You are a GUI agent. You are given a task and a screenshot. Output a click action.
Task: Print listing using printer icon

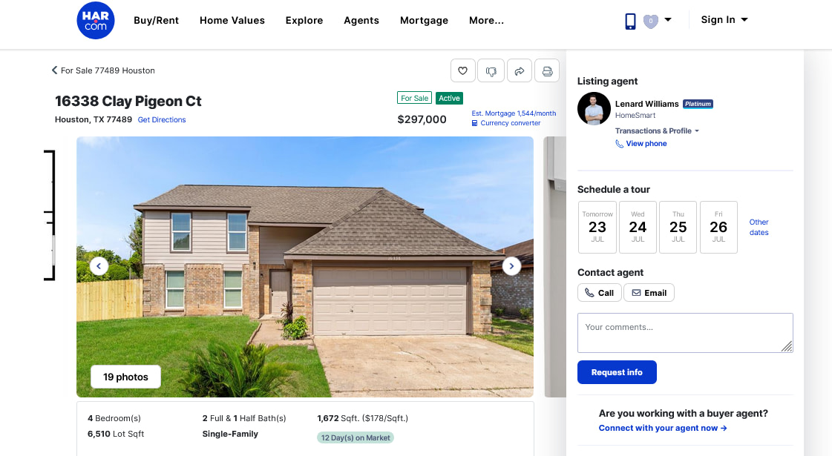pos(547,70)
